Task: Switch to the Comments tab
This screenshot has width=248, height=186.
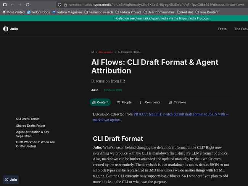Action: (150, 102)
